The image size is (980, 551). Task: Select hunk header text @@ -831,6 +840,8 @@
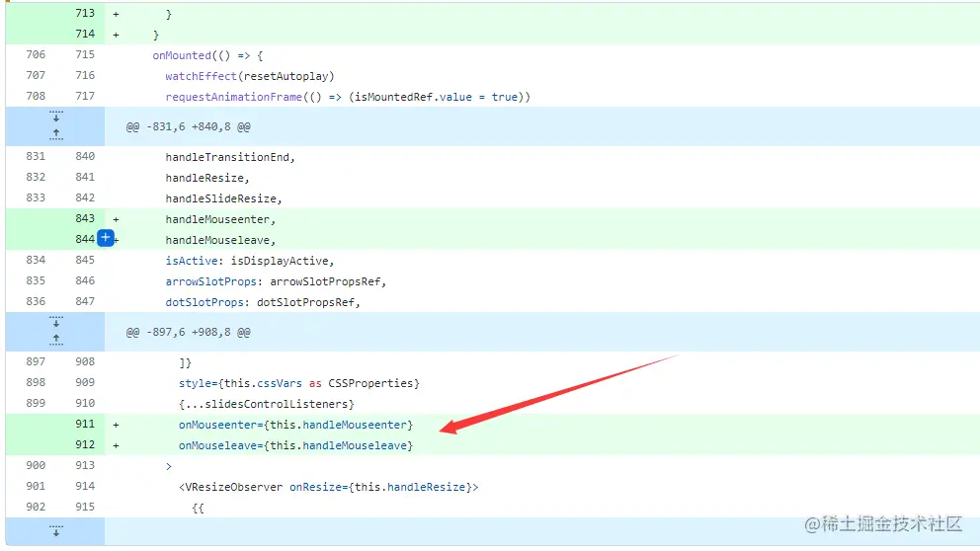tap(188, 126)
